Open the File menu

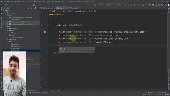pos(5,2)
